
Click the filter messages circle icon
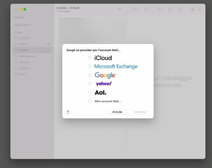tap(119, 9)
